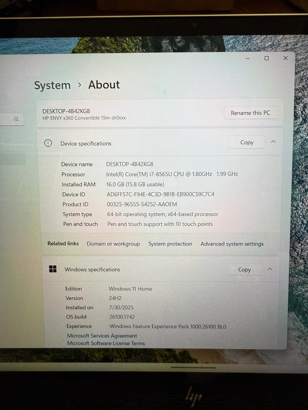Click the Device specifications section title
The height and width of the screenshot is (410, 308).
(86, 143)
